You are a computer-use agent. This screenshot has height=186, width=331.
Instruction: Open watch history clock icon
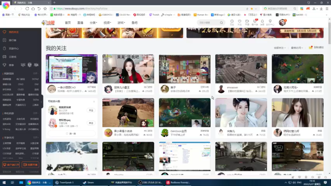point(232,22)
